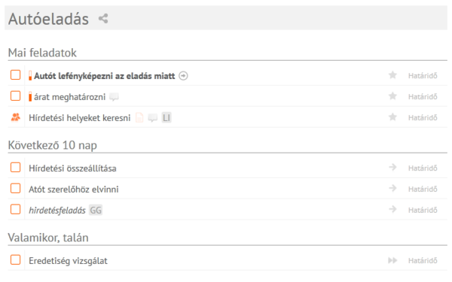Star the árat meghatározni task
Image resolution: width=452 pixels, height=282 pixels.
coord(392,96)
